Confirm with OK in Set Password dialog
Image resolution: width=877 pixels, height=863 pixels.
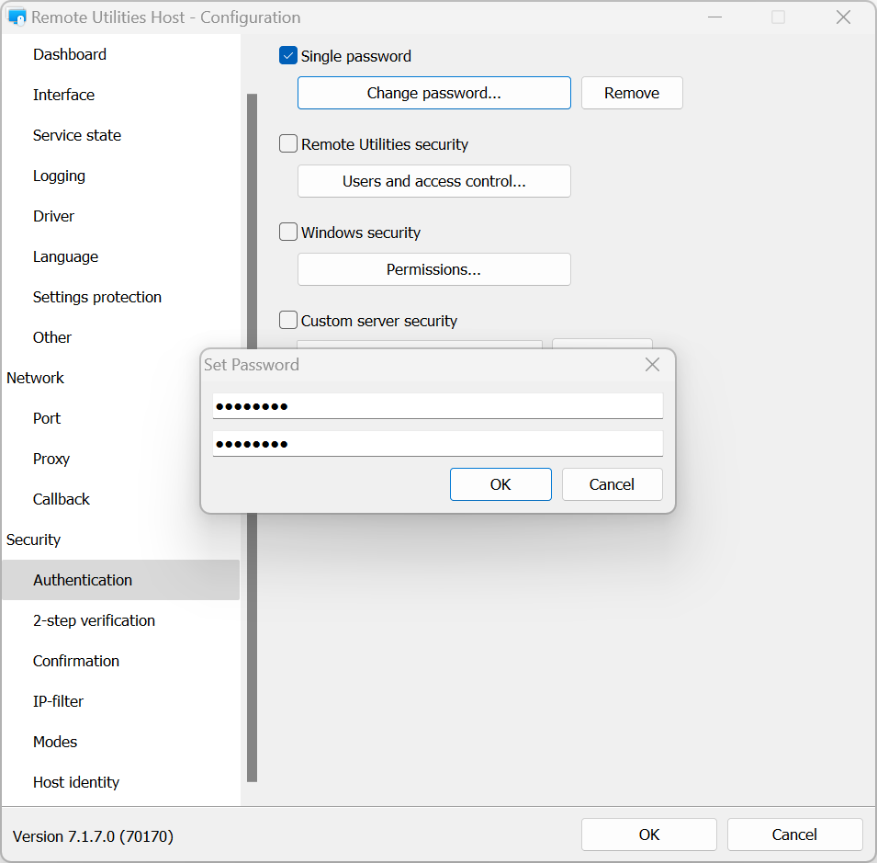[500, 484]
